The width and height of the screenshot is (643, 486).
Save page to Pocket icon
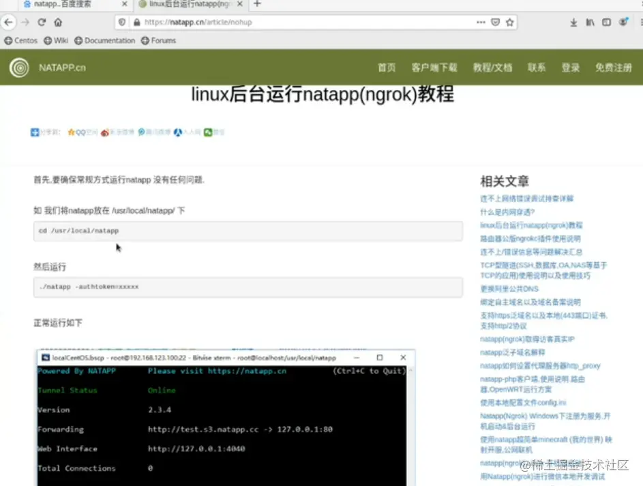pyautogui.click(x=495, y=22)
